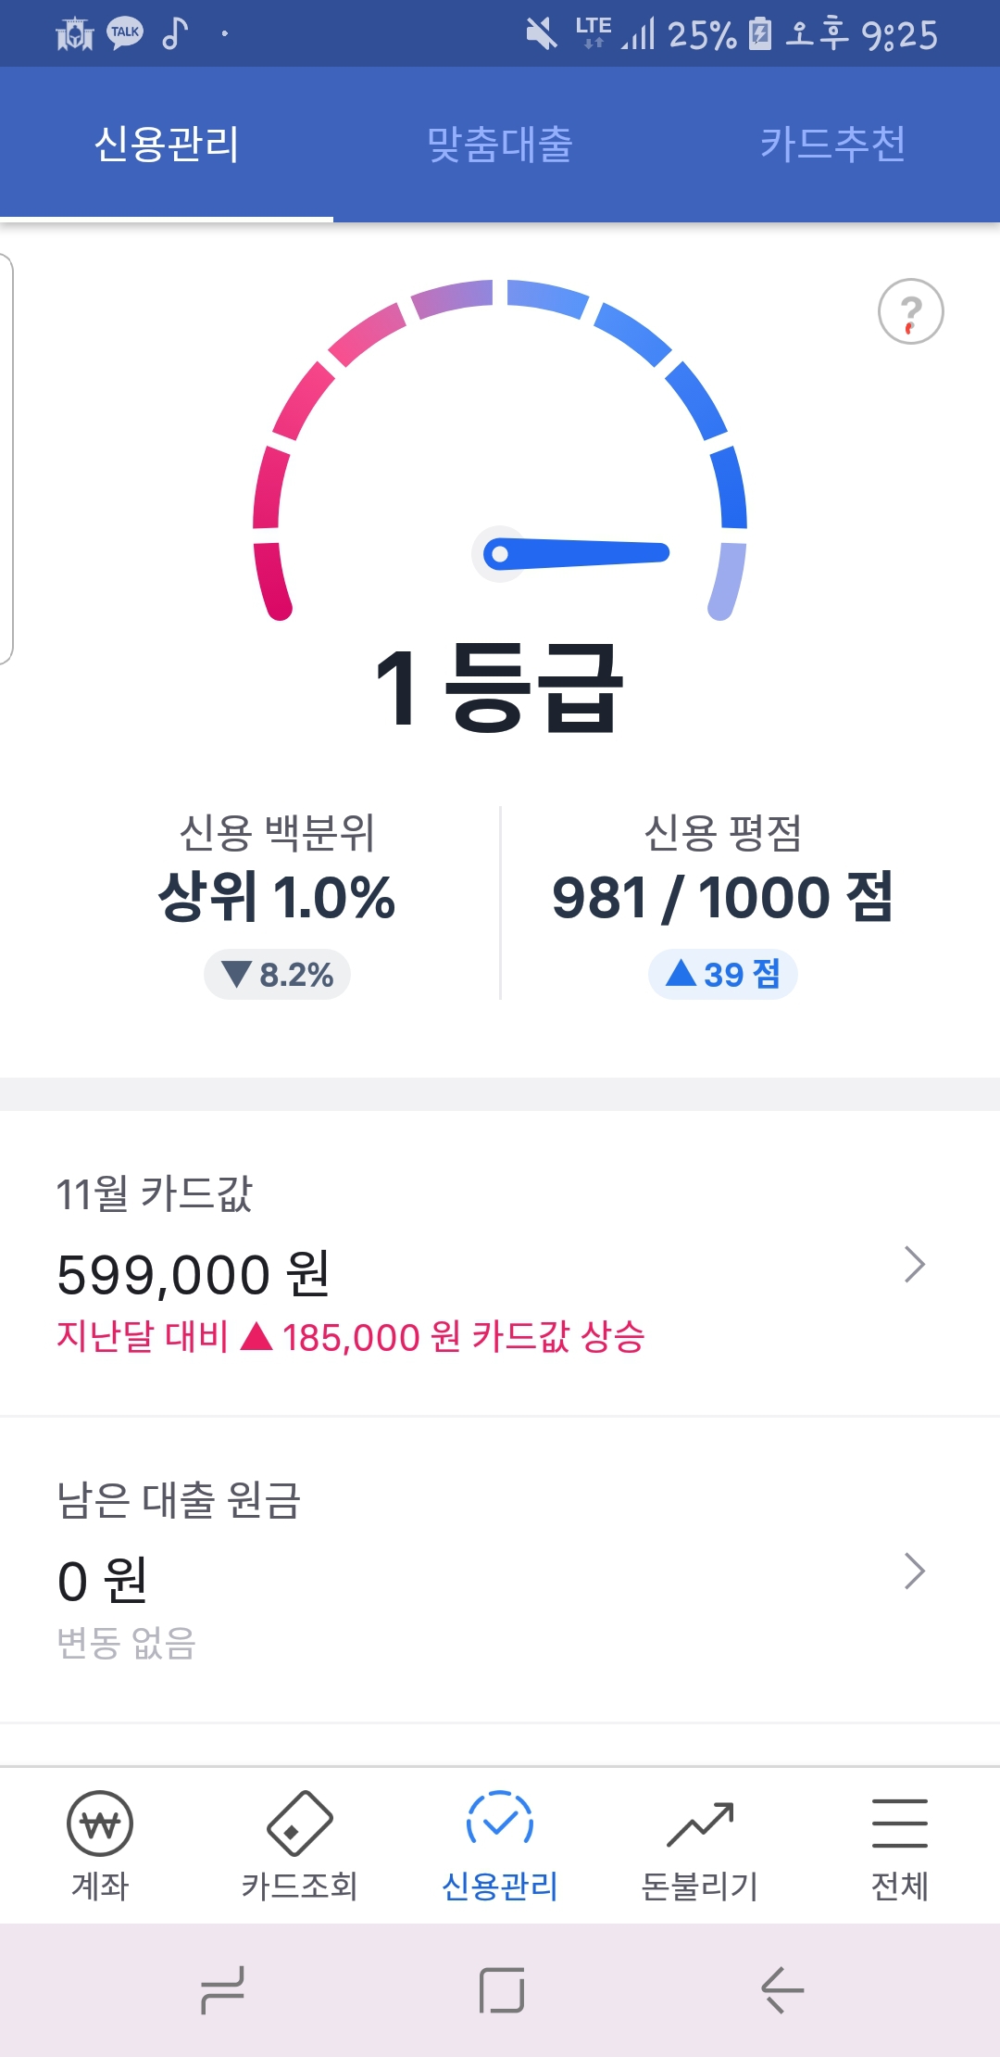Tap the 981 / 1000 점 credit score

[x=722, y=898]
